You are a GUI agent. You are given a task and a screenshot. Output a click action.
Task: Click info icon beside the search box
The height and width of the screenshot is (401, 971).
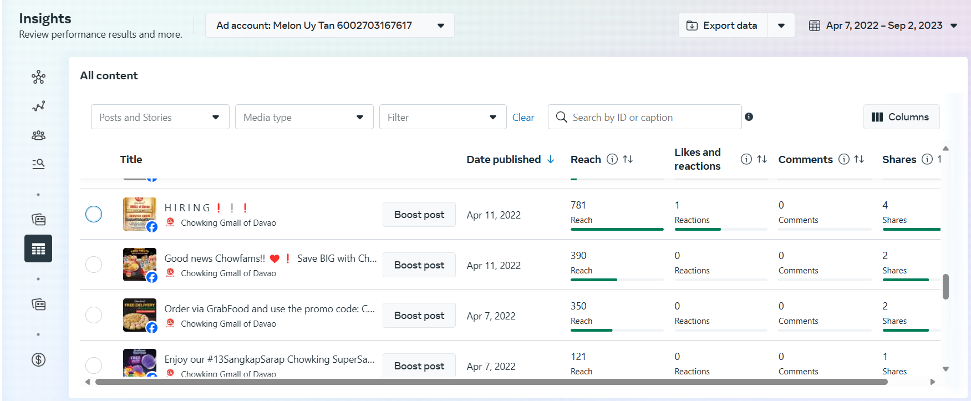point(749,117)
